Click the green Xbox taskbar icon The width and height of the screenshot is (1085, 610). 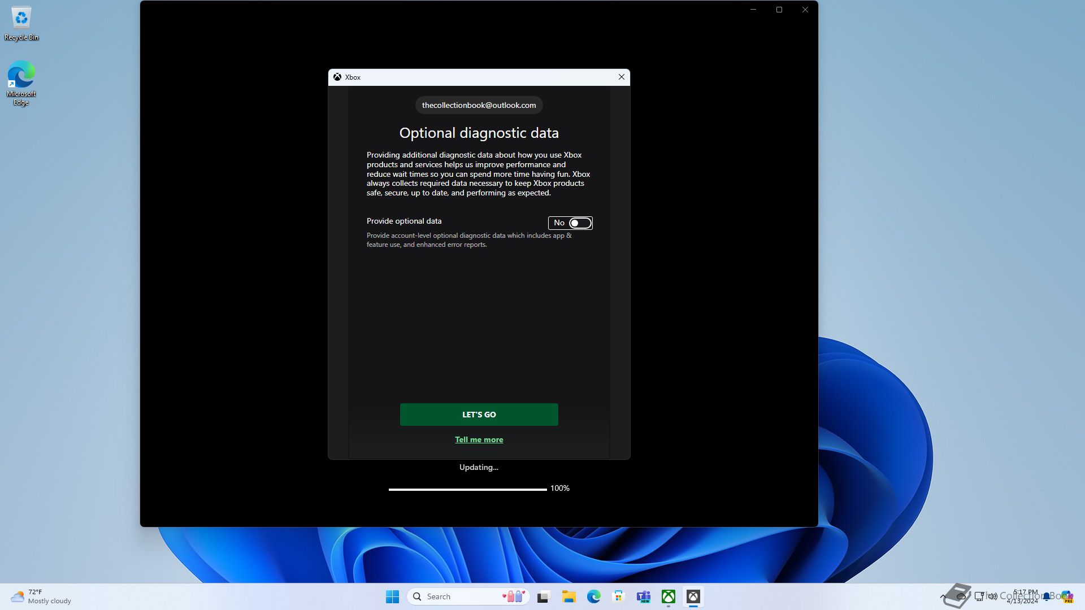point(669,596)
